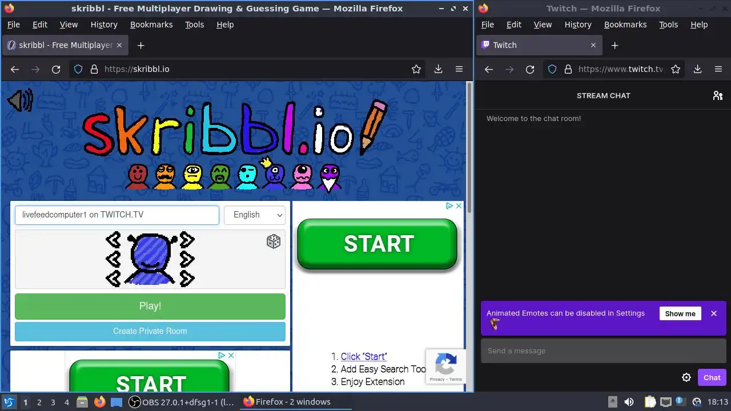The width and height of the screenshot is (731, 411).
Task: Click the bottom left avatar arrow
Action: pos(113,279)
